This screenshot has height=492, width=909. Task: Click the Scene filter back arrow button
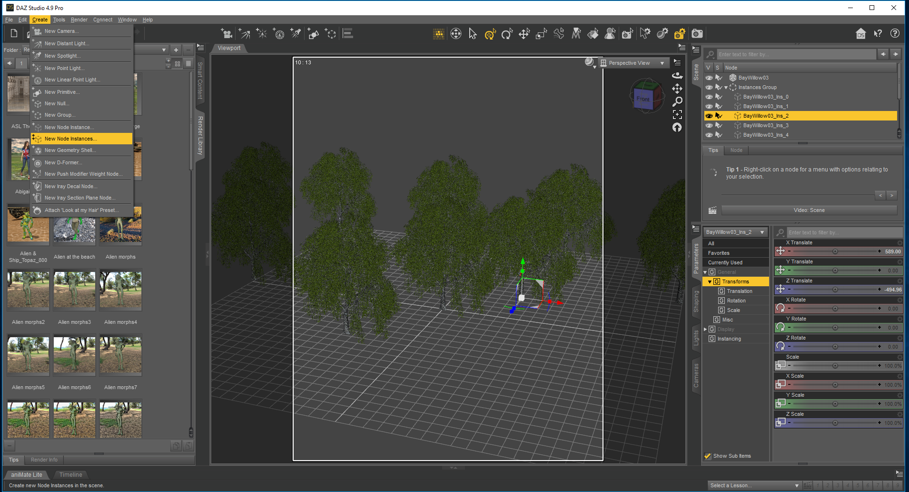883,54
